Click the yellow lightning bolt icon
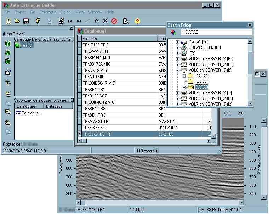Viewport: 269px width, 214px height. click(x=38, y=21)
